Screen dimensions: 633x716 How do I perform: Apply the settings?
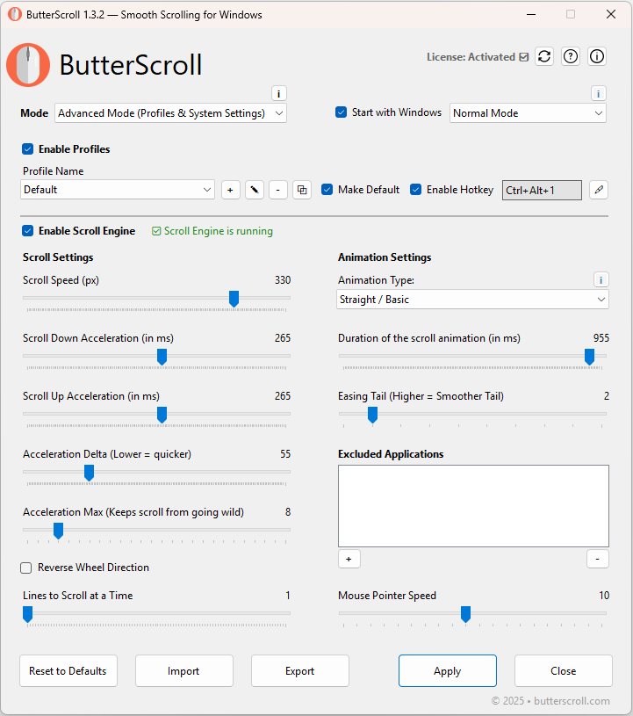tap(448, 671)
